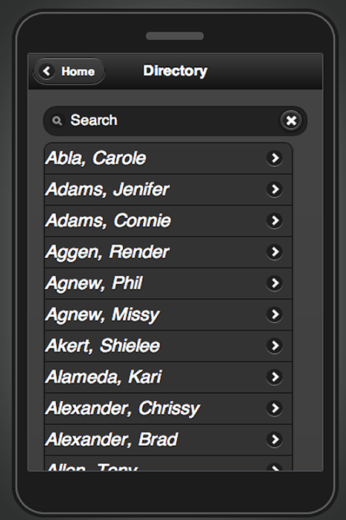
Task: Click chevron icon next to Alameda, Kari
Action: (275, 377)
